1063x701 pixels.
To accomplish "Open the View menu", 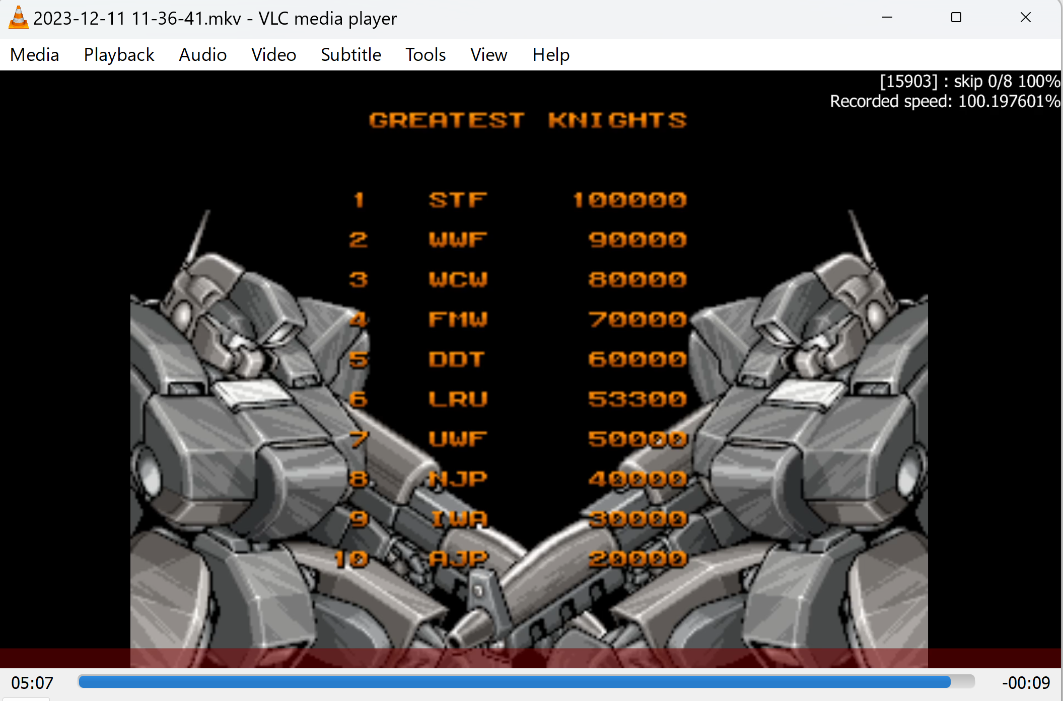I will click(488, 54).
